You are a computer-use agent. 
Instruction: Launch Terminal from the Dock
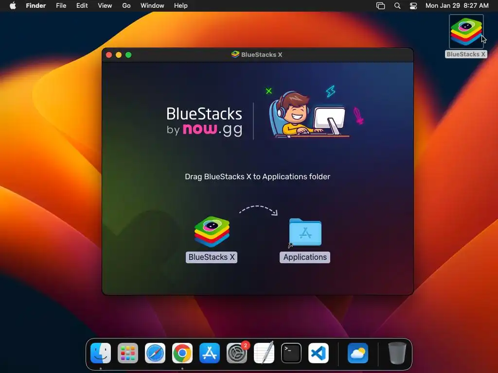(x=291, y=353)
